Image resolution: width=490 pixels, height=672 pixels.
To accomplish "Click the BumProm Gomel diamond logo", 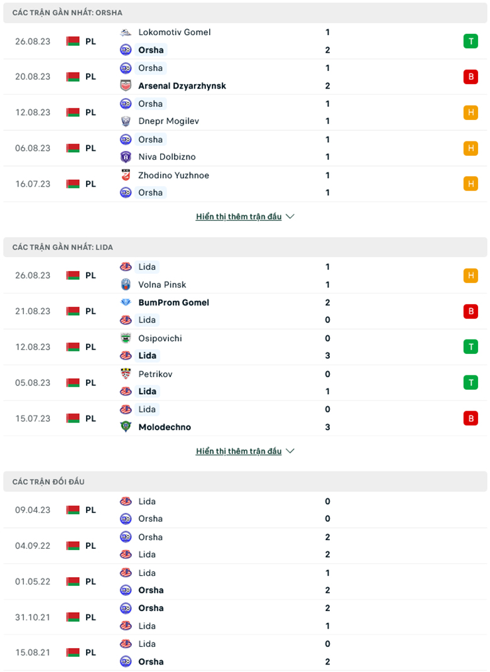I will click(x=126, y=302).
